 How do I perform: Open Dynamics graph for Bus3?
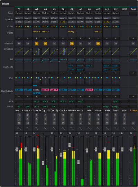[133, 52]
